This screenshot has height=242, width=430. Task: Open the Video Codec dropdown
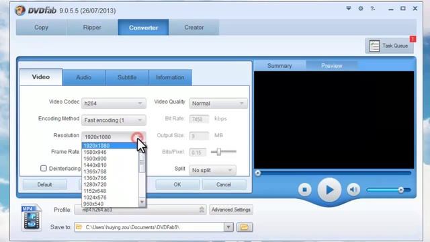tap(114, 104)
